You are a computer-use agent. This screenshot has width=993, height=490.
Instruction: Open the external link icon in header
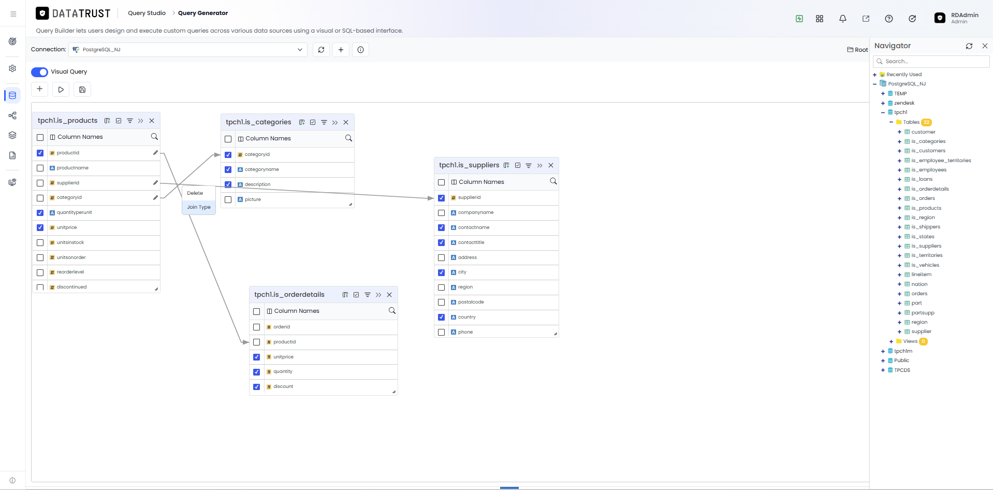(866, 19)
